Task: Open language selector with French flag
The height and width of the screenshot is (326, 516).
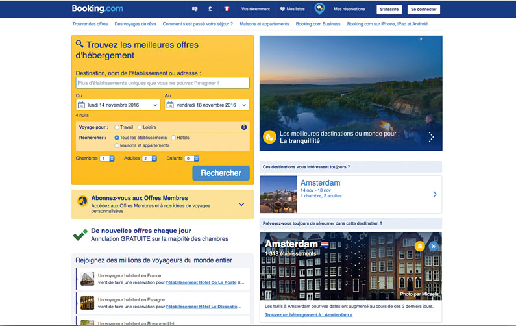Action: click(x=227, y=9)
